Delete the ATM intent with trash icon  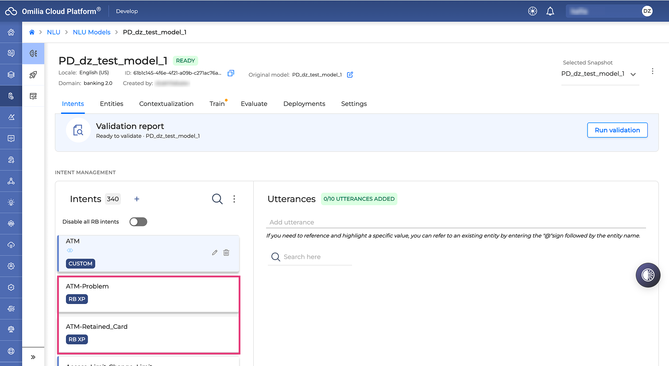pos(226,253)
